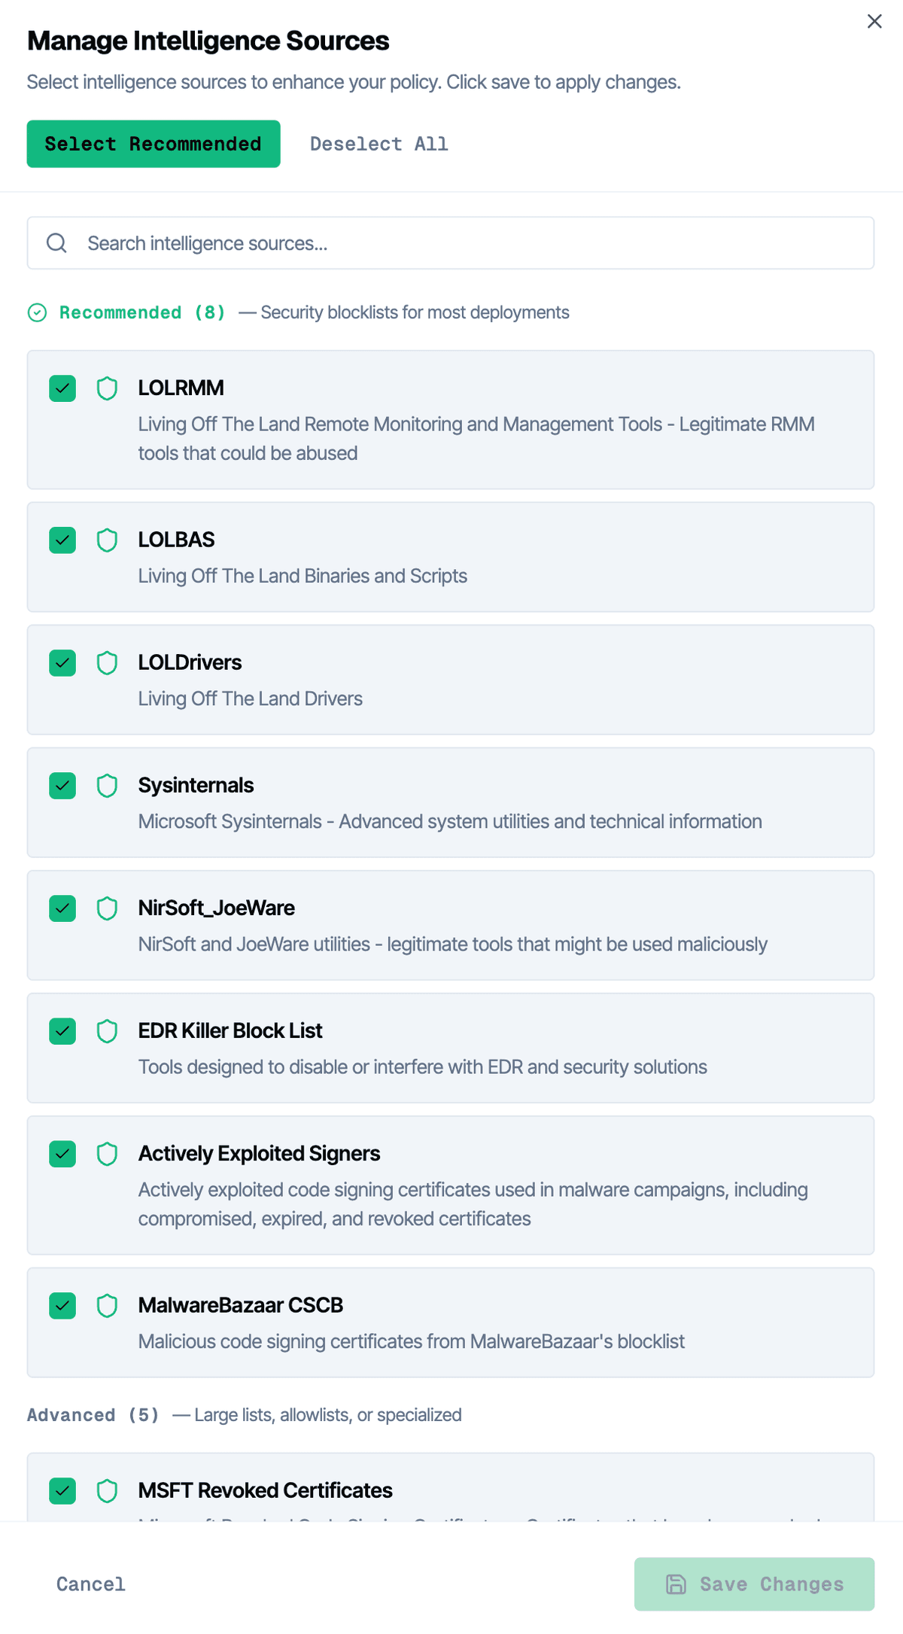
Task: Click the shield icon for EDR Killer Block List
Action: click(106, 1030)
